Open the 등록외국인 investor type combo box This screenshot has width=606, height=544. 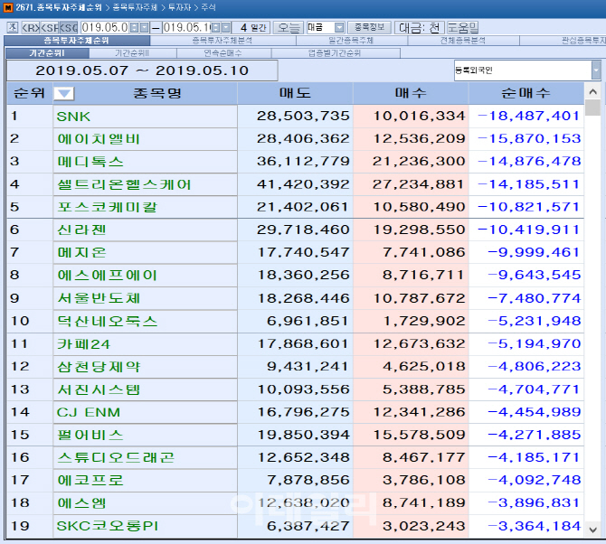[527, 70]
